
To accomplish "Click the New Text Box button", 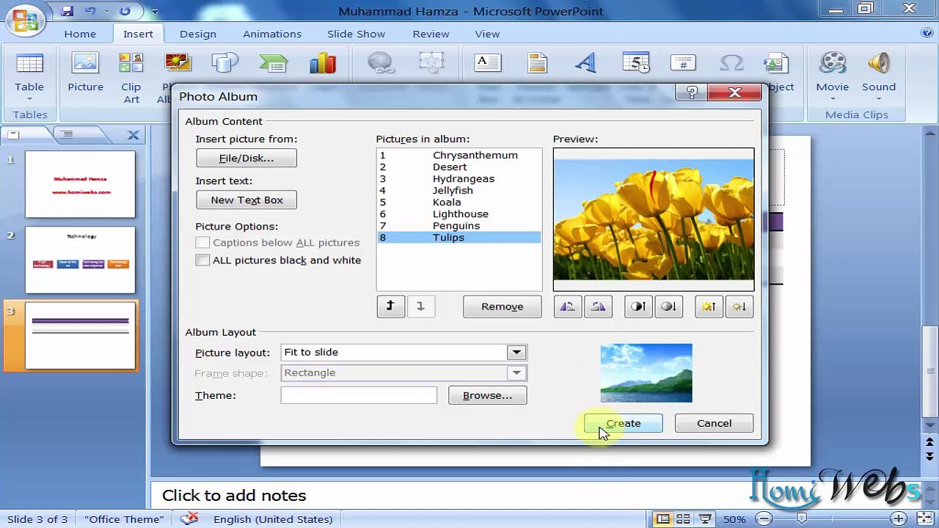I will (x=246, y=199).
